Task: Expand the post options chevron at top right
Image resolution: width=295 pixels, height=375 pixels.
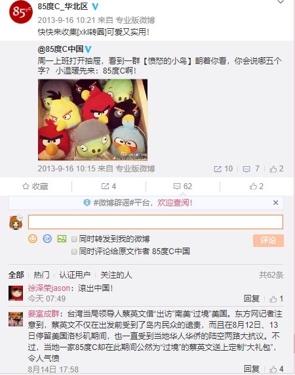Action: [281, 2]
